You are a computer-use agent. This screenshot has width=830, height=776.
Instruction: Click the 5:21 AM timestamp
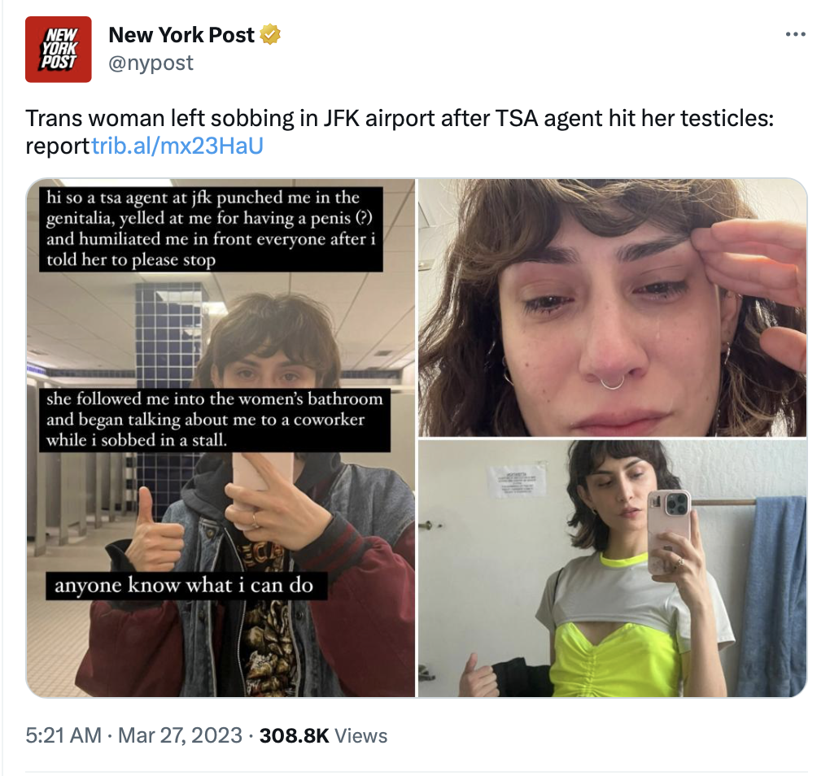pyautogui.click(x=63, y=735)
